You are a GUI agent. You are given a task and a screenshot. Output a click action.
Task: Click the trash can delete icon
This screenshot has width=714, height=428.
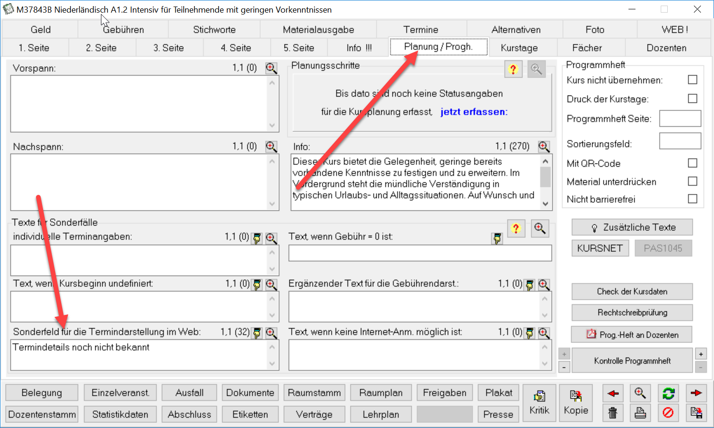(613, 413)
